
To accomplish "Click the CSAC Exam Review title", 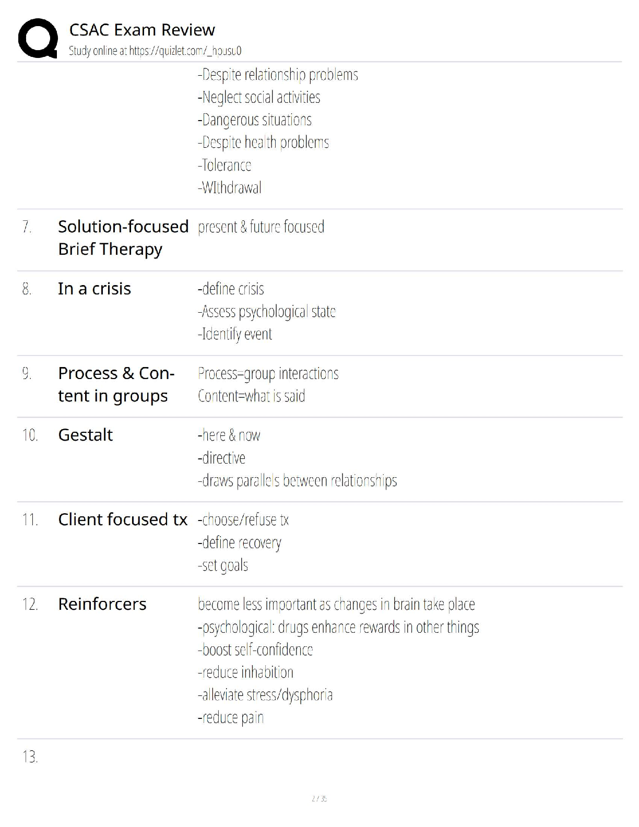I will 142,30.
